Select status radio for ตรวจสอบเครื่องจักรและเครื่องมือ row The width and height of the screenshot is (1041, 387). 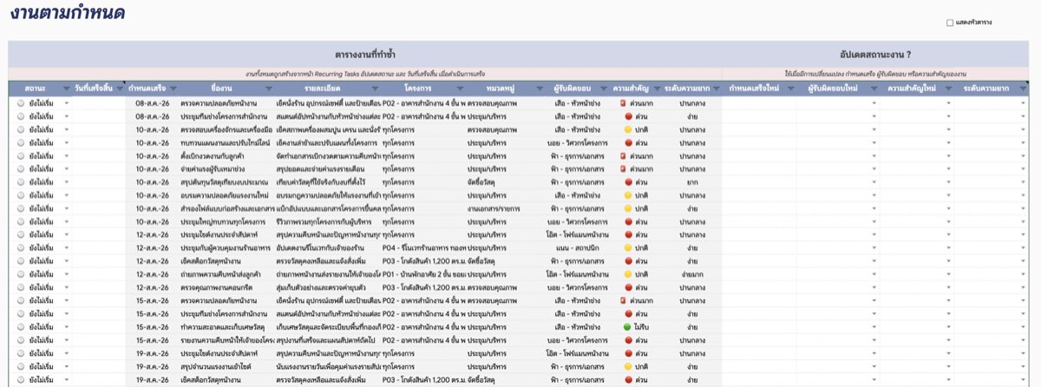point(20,129)
